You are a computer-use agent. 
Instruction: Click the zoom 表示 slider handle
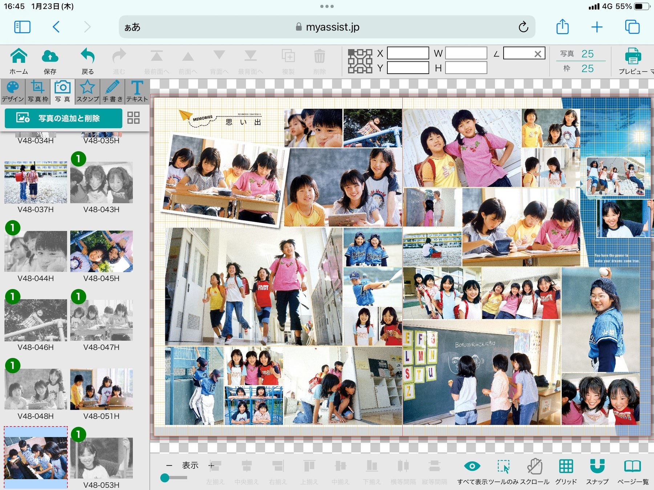(x=165, y=478)
